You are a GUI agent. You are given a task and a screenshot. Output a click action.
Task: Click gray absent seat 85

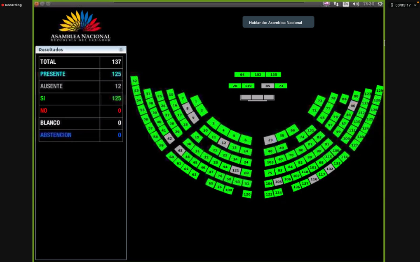click(x=267, y=86)
